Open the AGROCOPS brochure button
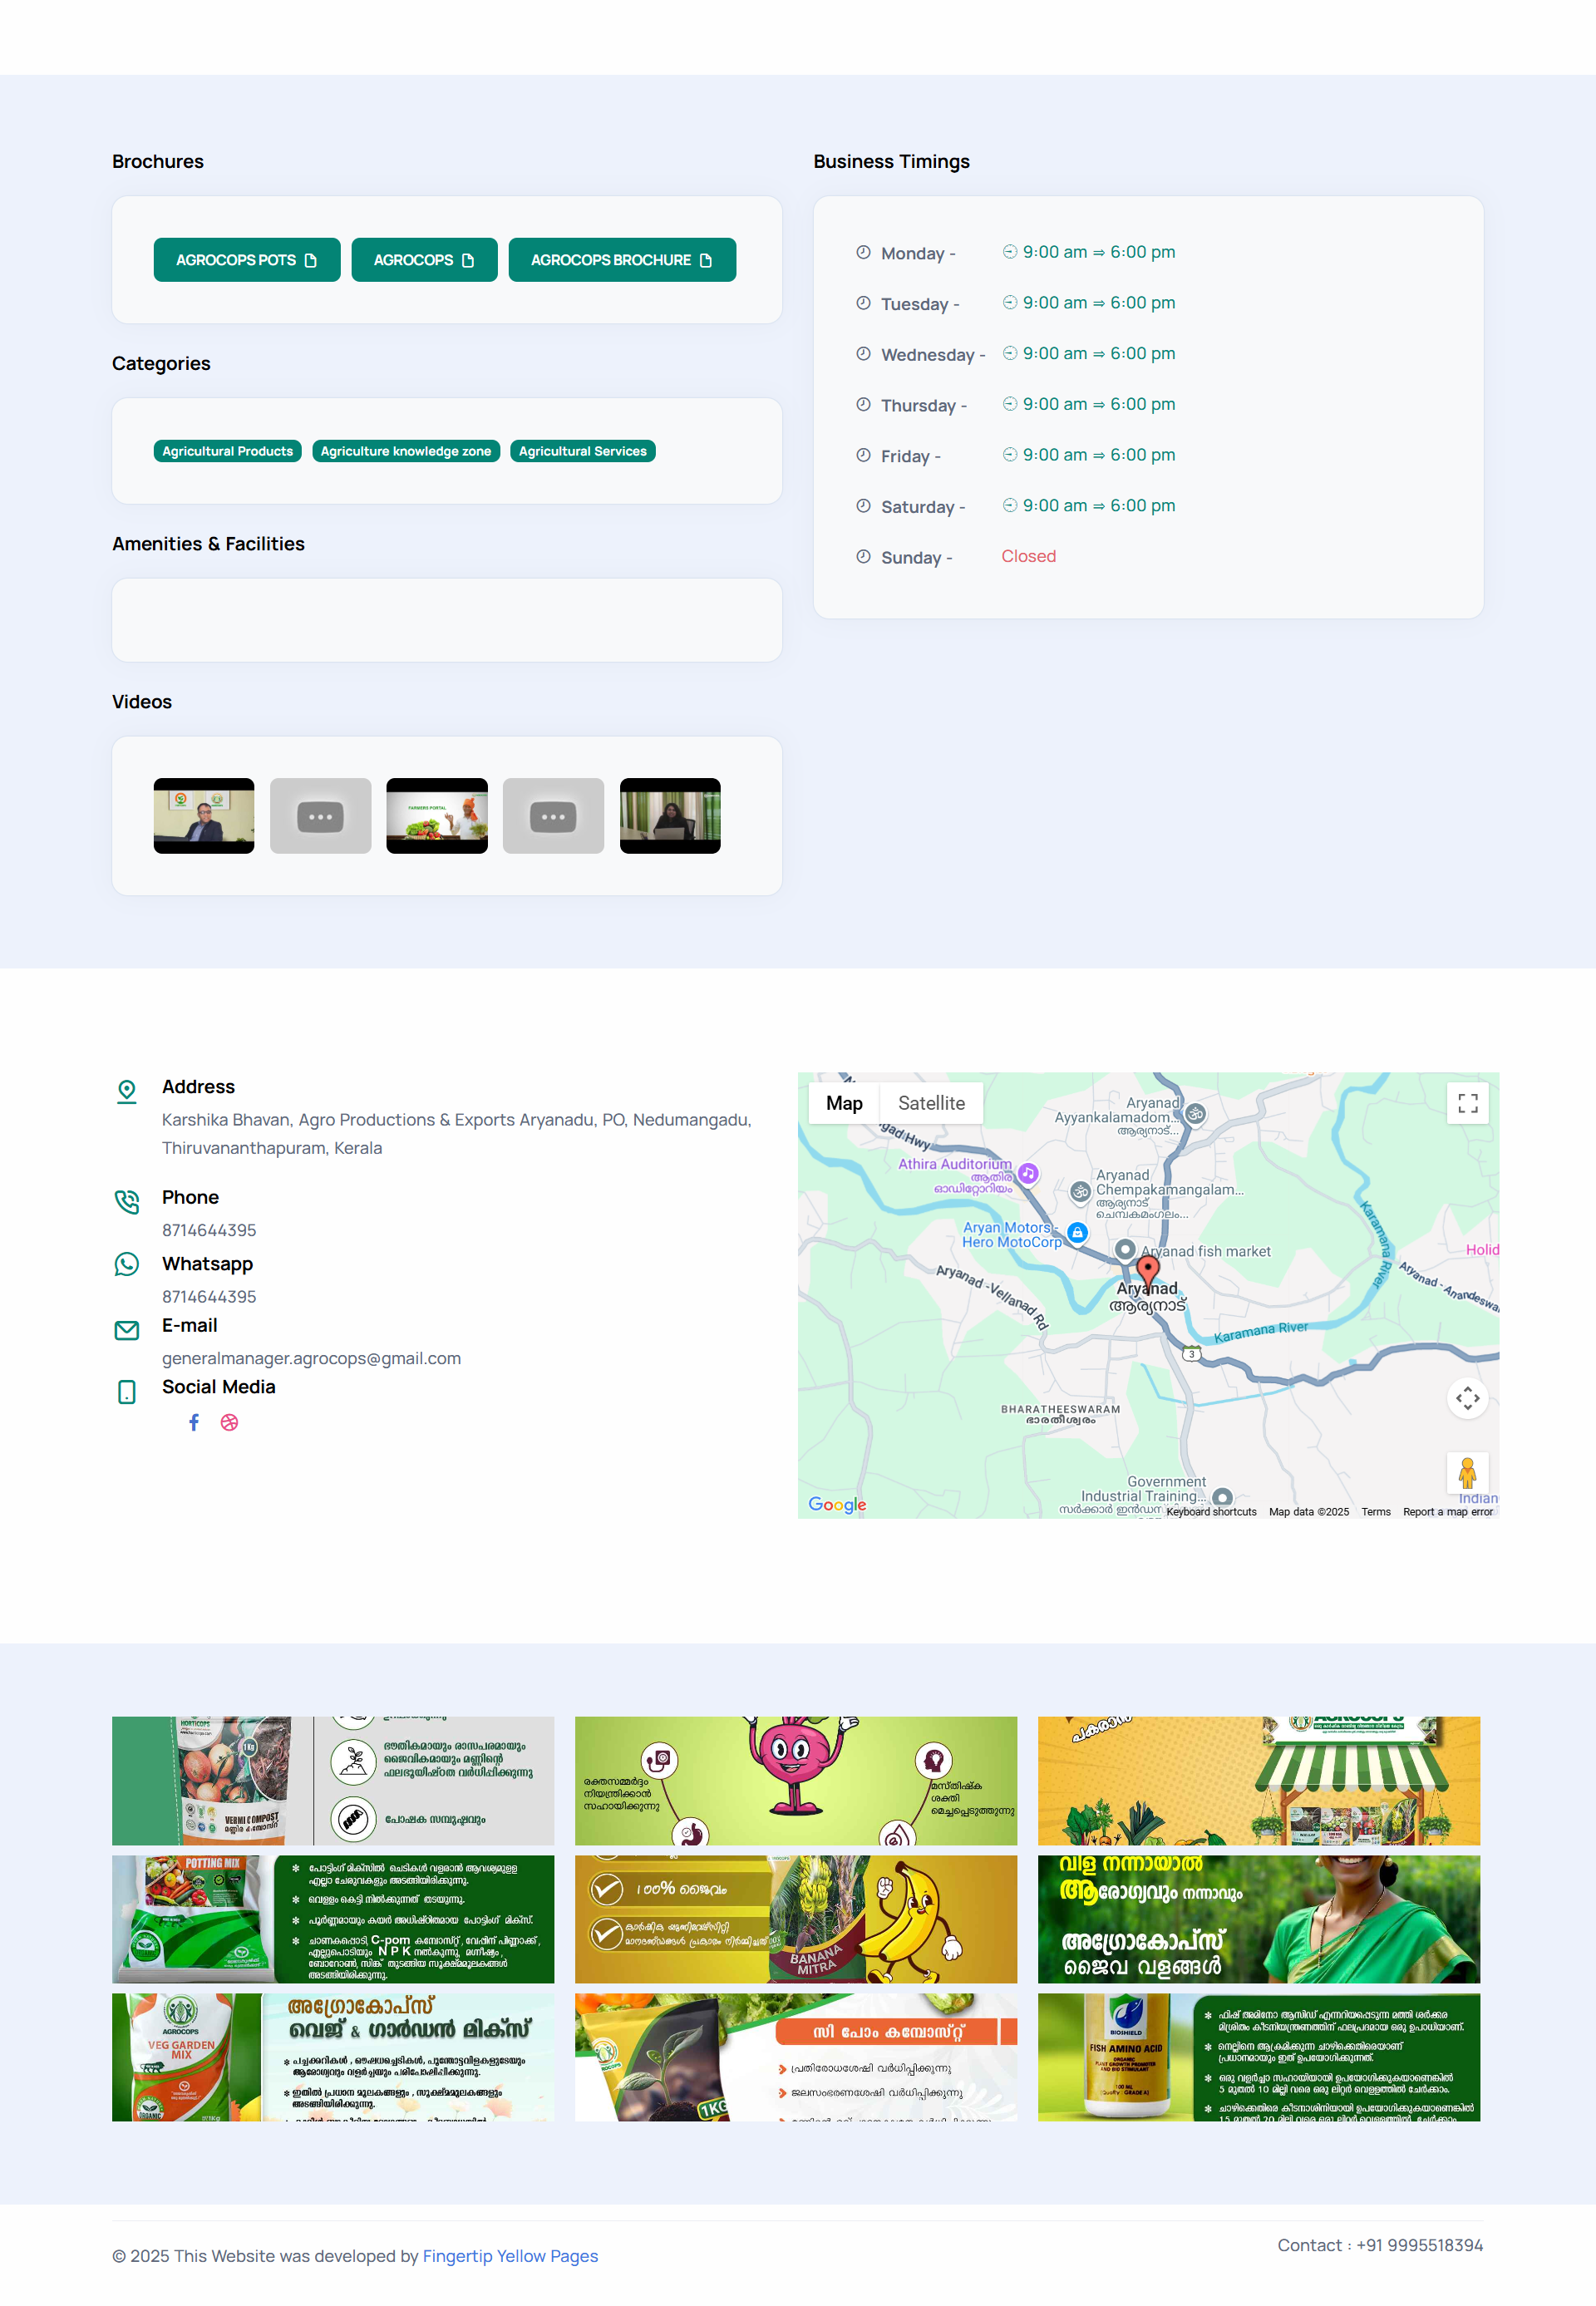The height and width of the screenshot is (2306, 1596). [x=424, y=260]
